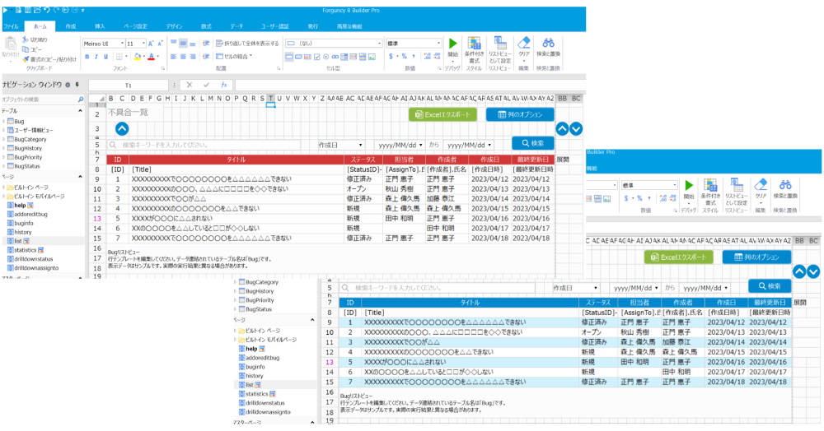Click the green Start (開始) arrow in the main window ribbon
824x431 pixels.
[452, 44]
